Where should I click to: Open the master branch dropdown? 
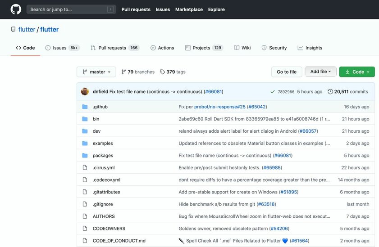pyautogui.click(x=96, y=72)
